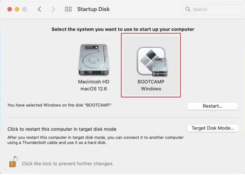Click the magnifying glass search icon
The width and height of the screenshot is (245, 175).
[188, 9]
